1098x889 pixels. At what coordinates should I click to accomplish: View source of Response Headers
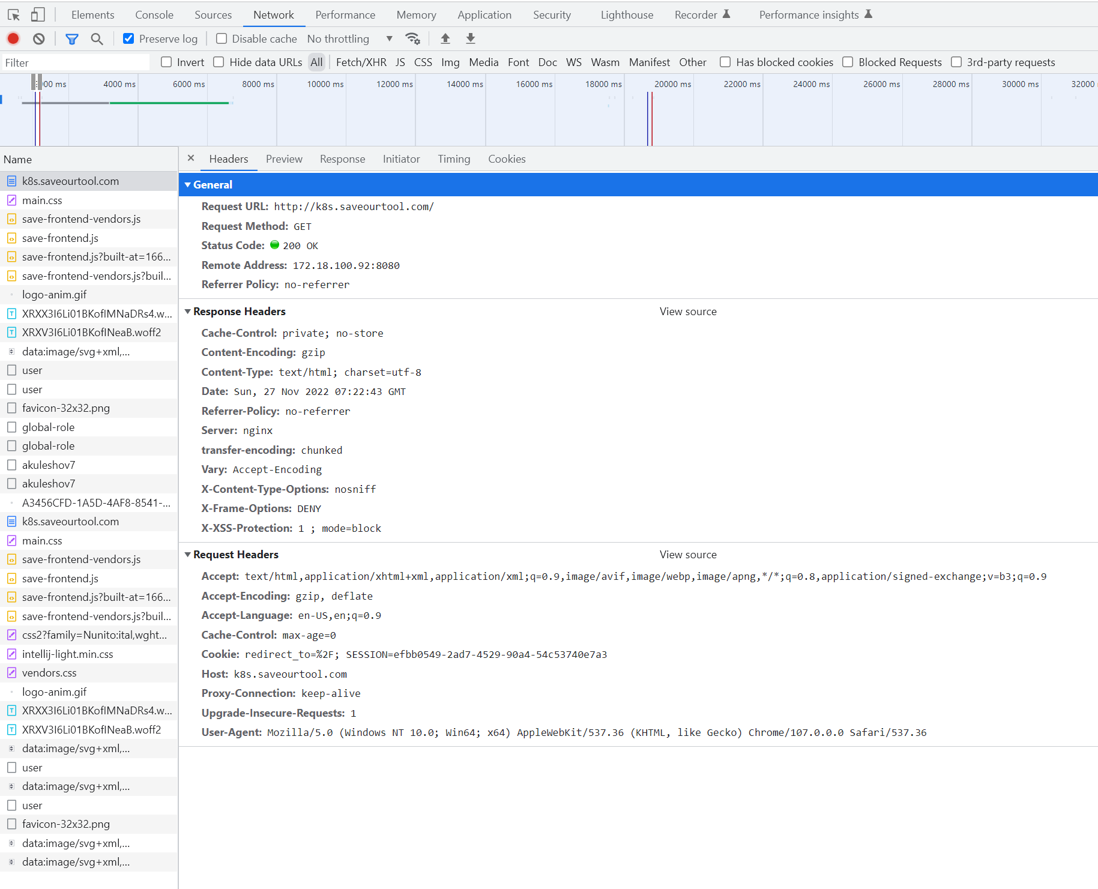click(688, 311)
